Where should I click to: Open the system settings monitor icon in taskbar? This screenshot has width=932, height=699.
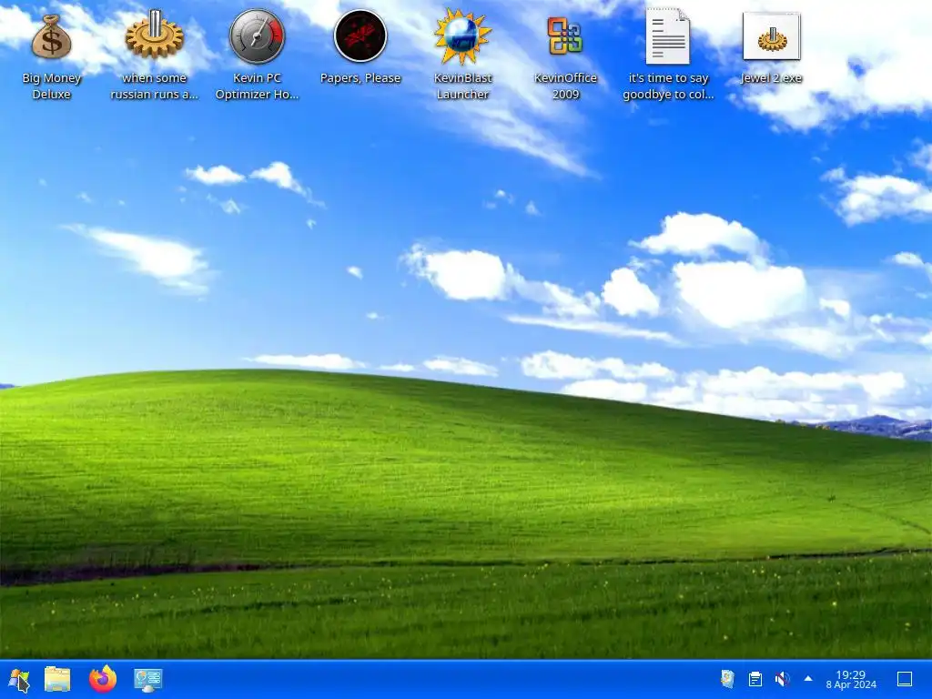click(147, 679)
